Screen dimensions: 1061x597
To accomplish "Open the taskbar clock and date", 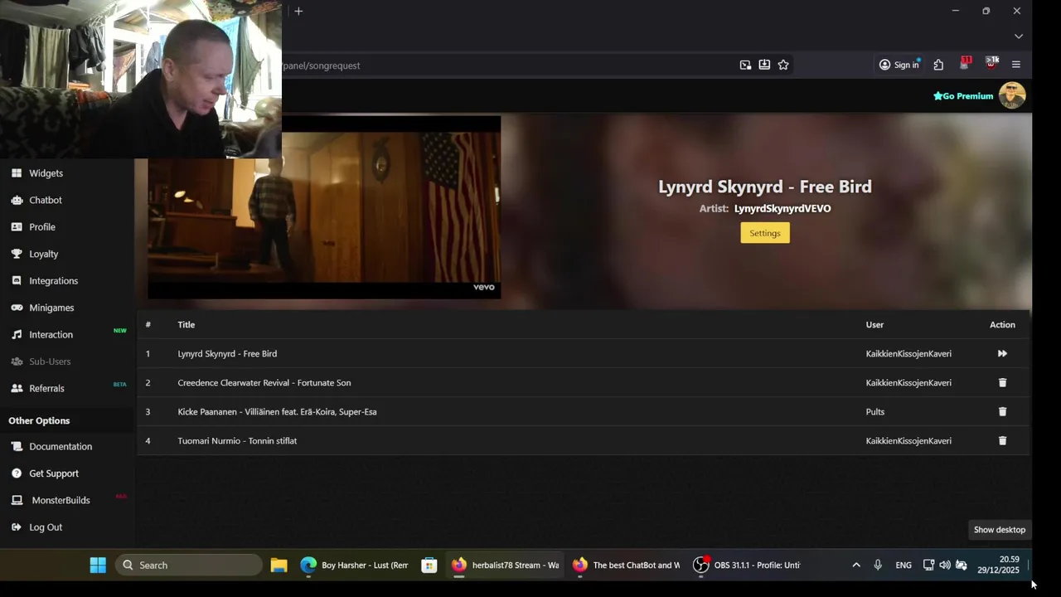I will (998, 565).
